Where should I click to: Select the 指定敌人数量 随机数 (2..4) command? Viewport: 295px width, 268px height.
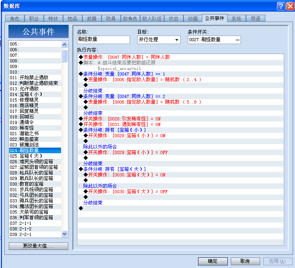(181, 80)
